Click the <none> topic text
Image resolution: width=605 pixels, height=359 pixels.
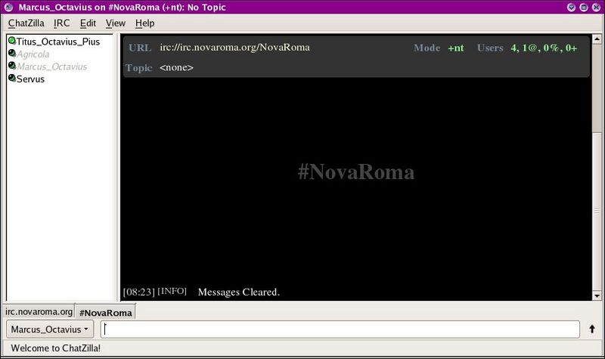176,67
